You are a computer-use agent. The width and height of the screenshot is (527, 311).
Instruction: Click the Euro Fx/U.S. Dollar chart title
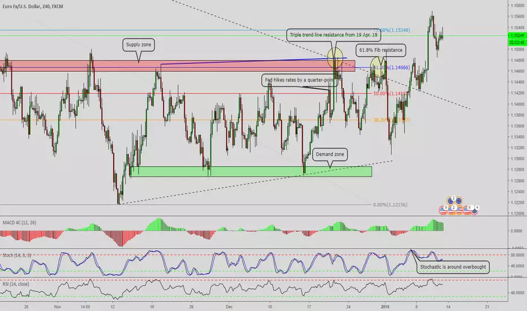point(33,6)
